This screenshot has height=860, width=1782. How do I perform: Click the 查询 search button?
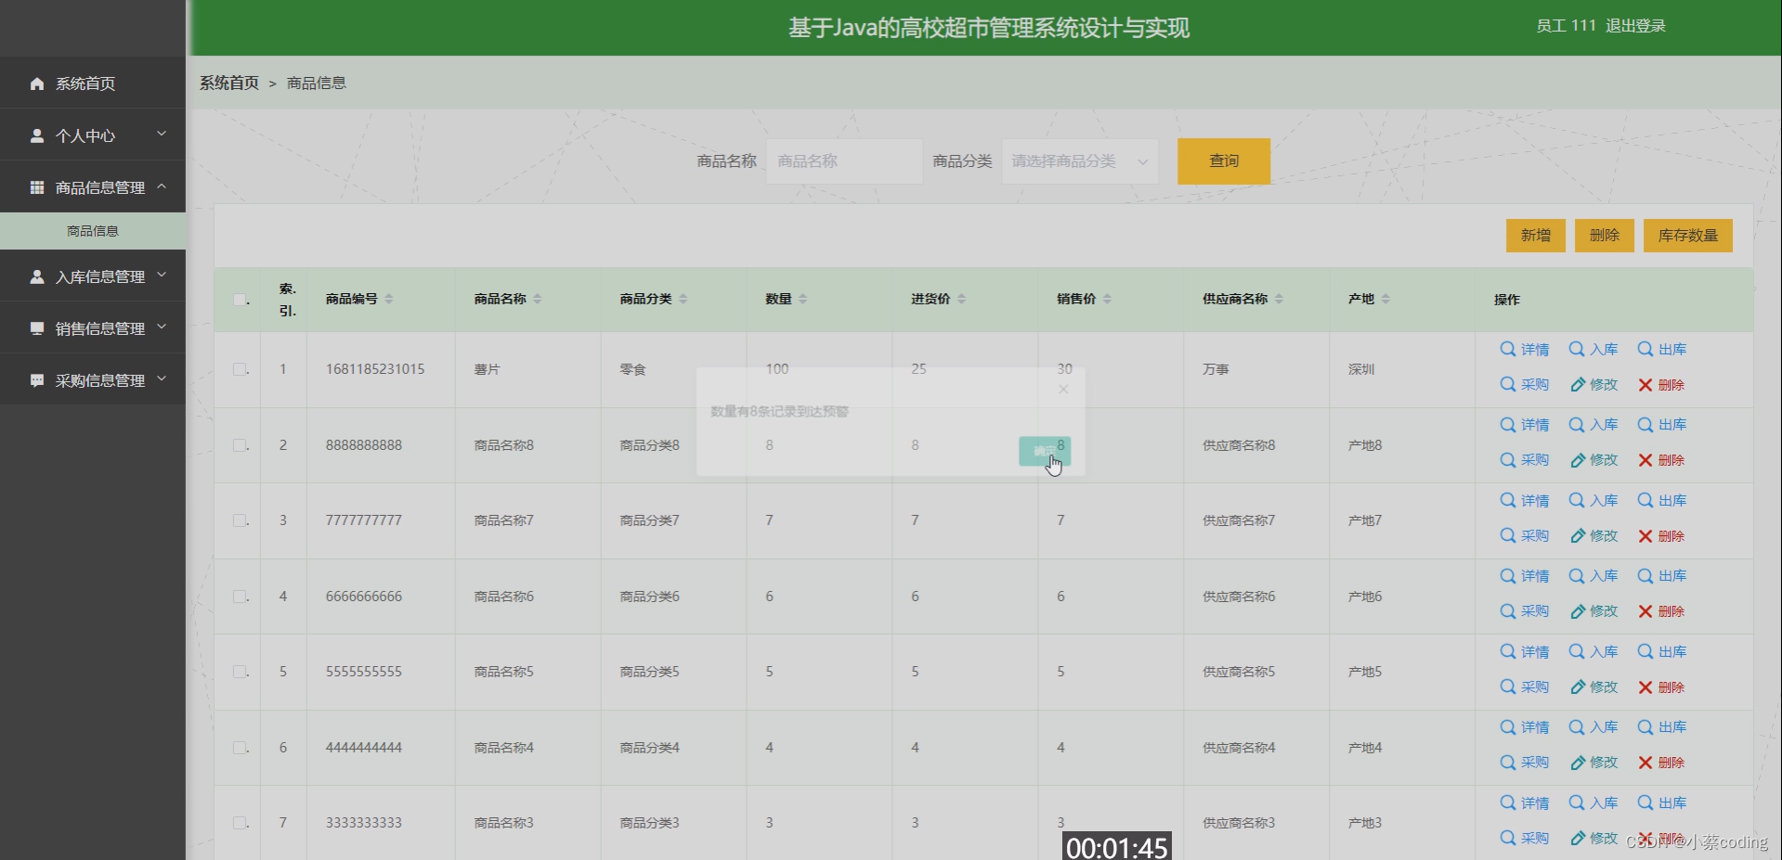pyautogui.click(x=1224, y=161)
